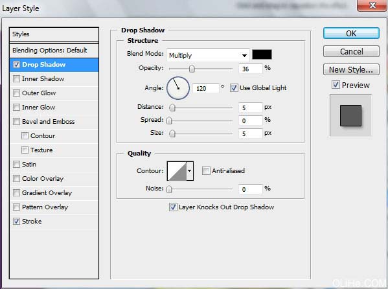Enable Anti-aliased option
Viewport: 388px width, 289px height.
(205, 170)
